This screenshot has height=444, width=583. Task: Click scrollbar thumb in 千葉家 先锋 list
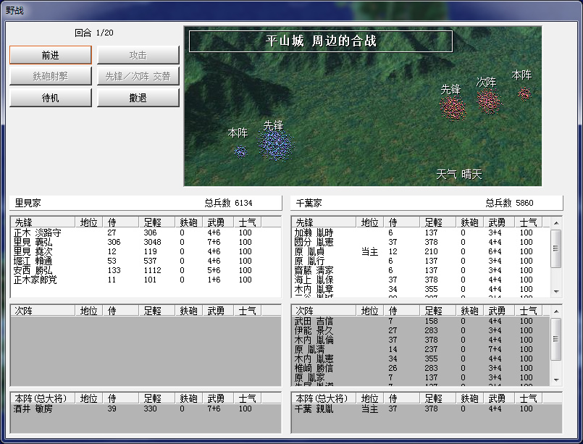click(x=556, y=248)
